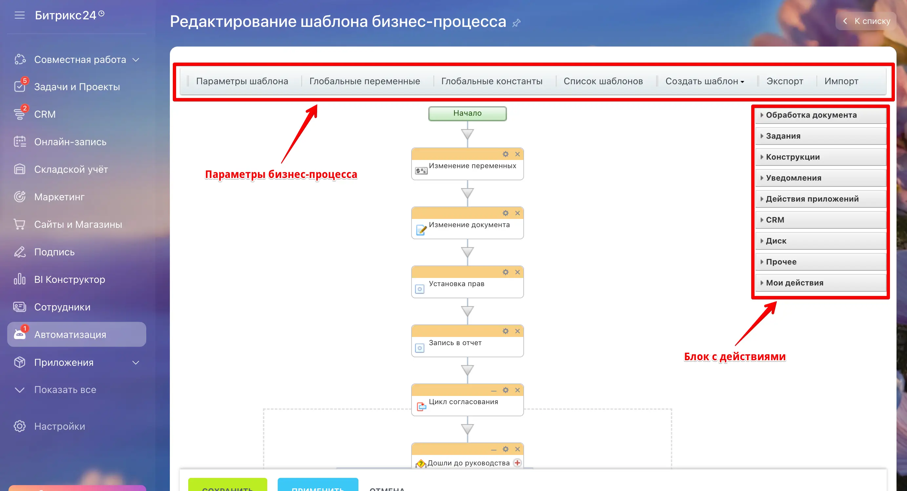The height and width of the screenshot is (491, 907).
Task: Pin the page using the pin icon
Action: 516,23
